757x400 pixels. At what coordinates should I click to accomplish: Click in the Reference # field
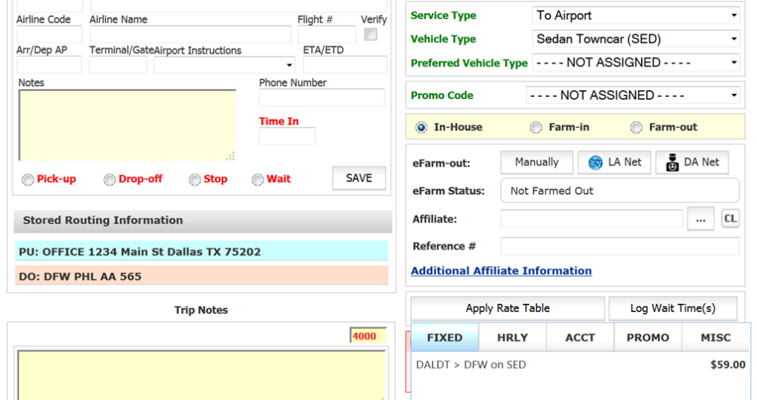[619, 246]
